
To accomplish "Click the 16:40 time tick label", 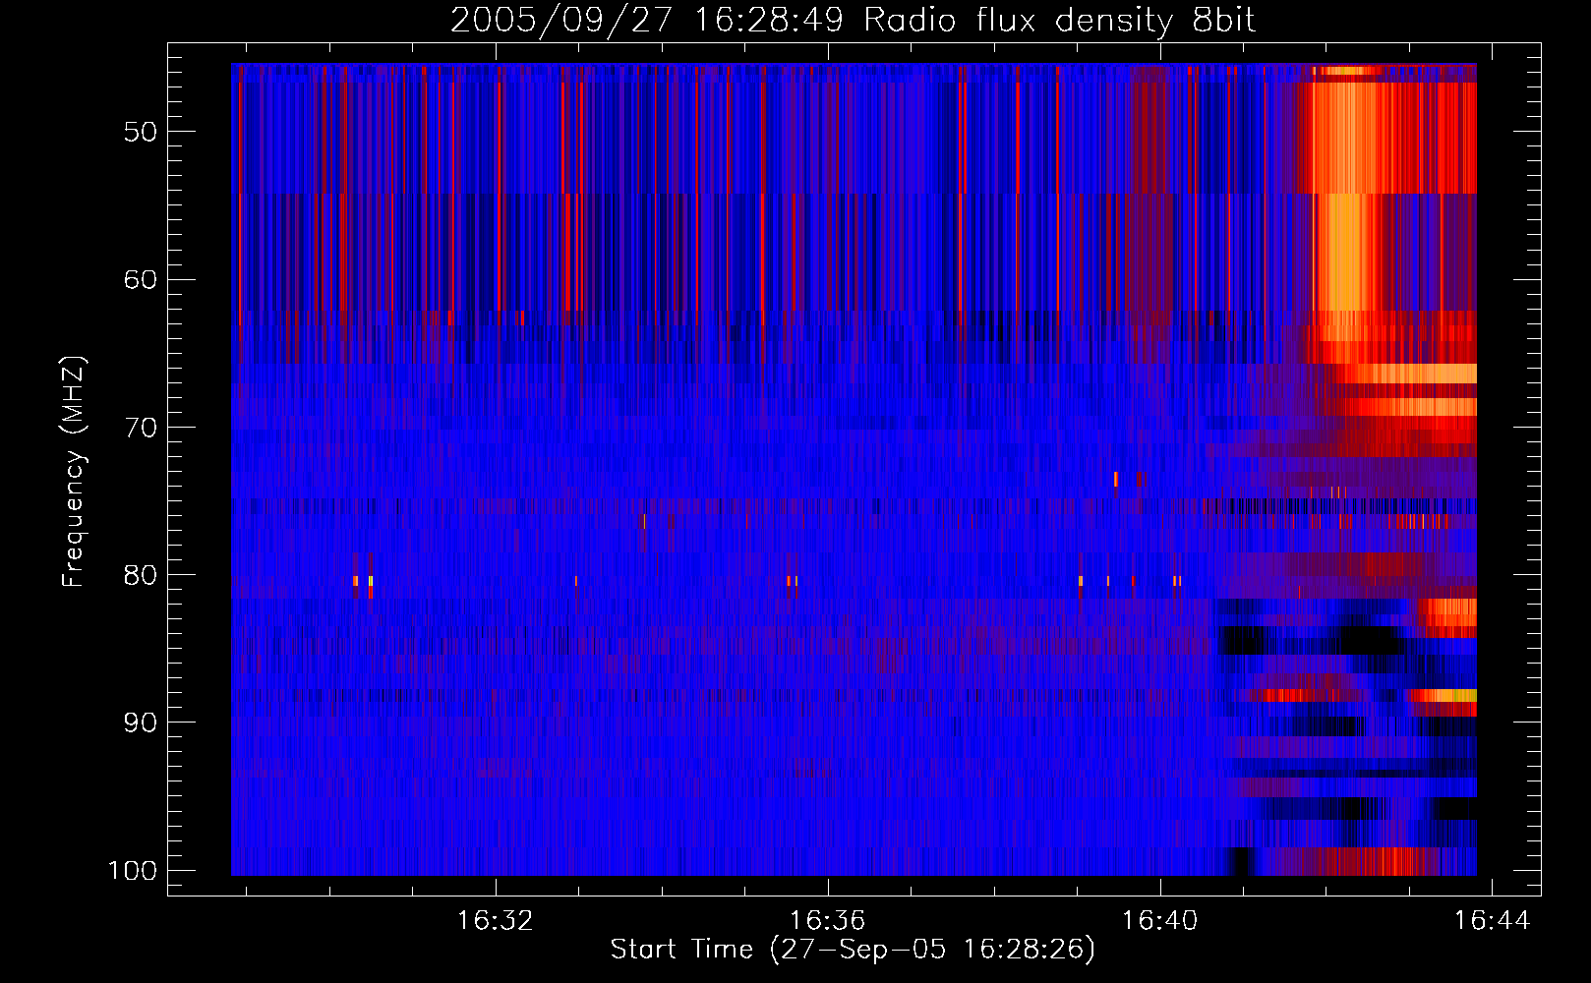I will point(1160,921).
